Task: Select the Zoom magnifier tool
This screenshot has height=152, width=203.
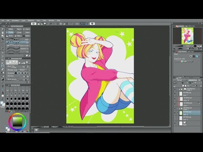Action: [3, 29]
